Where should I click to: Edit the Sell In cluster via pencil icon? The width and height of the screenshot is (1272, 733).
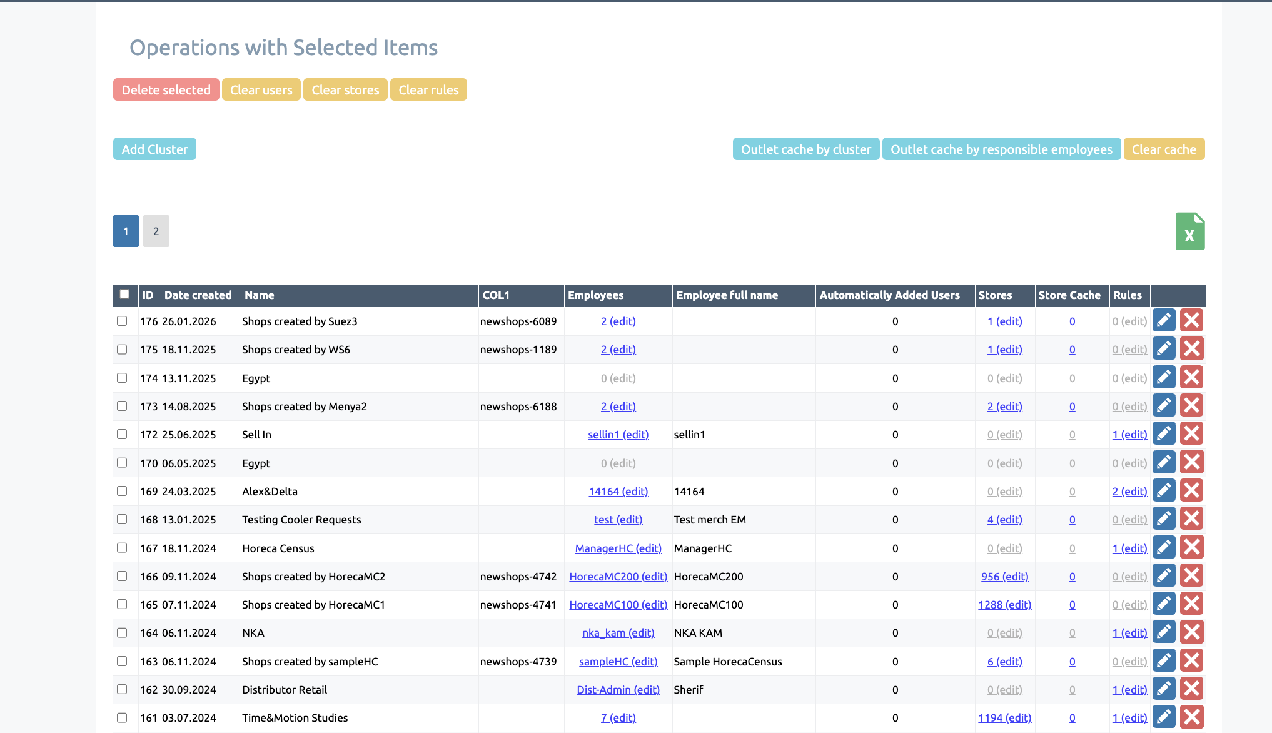click(x=1164, y=434)
